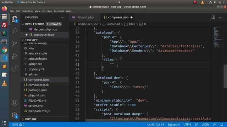Screen dimensions: 227x127
Task: Click the VLC tray icon in top bar
Action: 203,2
